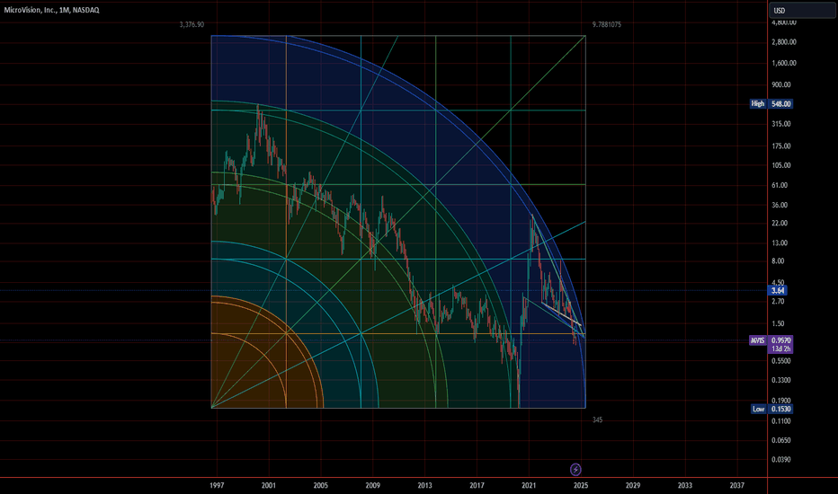Click the 0.0650 price axis value
The image size is (838, 494).
781,441
